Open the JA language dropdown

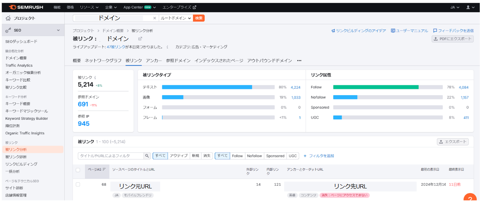point(455,7)
